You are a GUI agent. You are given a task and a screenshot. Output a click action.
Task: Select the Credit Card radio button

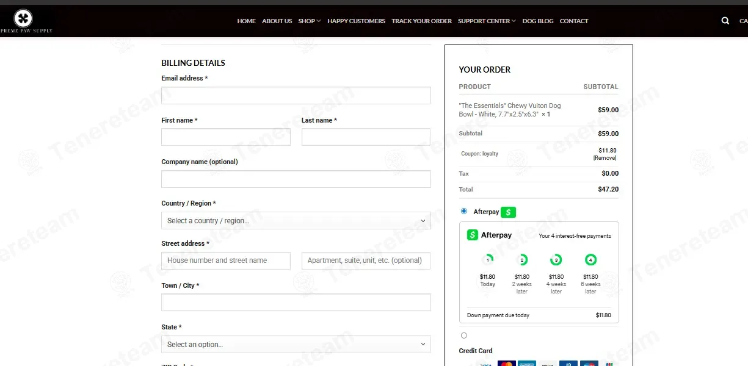click(464, 335)
